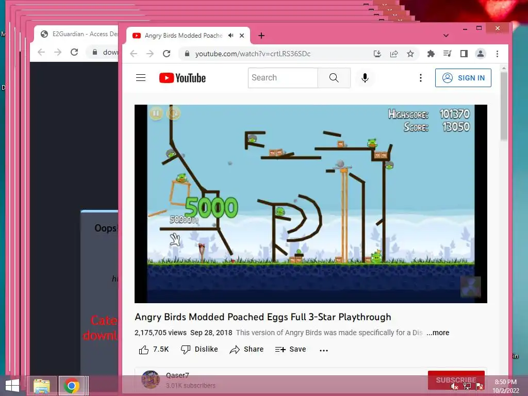The height and width of the screenshot is (396, 528).
Task: Click the video player area
Action: click(x=311, y=204)
